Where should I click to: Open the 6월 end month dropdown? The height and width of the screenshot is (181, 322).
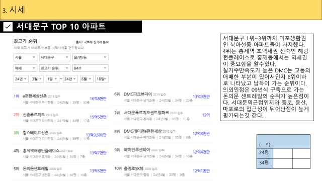[87, 79]
